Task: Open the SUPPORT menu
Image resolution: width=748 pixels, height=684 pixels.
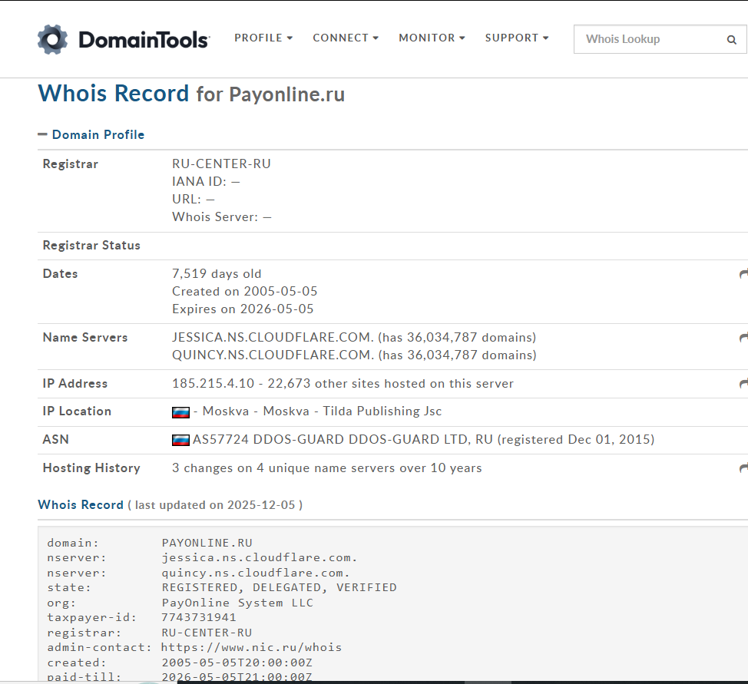Action: point(517,38)
